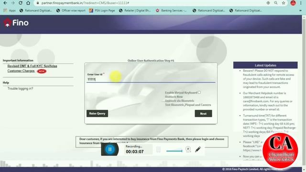Click the site info lock icon
Screen dimensions: 306x172
[38, 3]
